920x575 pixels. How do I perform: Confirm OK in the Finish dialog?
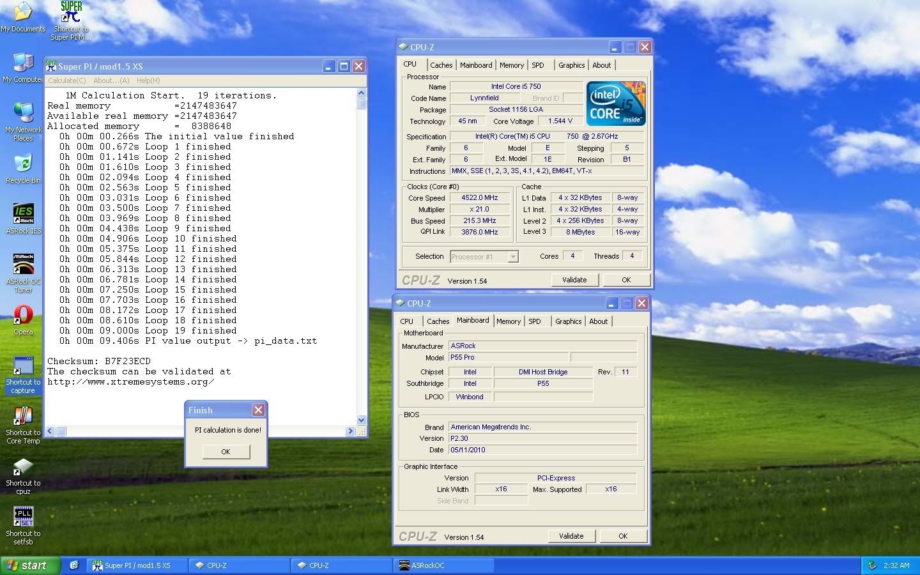tap(226, 452)
